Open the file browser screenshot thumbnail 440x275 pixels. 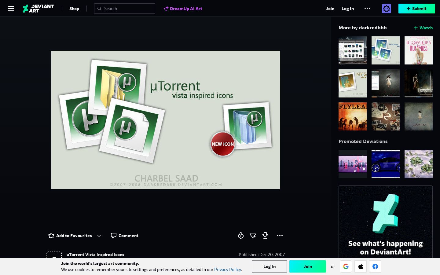353,50
